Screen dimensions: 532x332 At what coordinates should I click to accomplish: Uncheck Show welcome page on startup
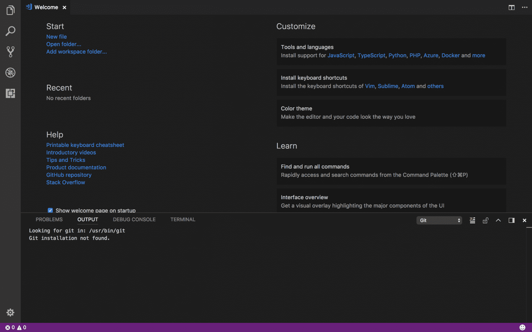[50, 210]
